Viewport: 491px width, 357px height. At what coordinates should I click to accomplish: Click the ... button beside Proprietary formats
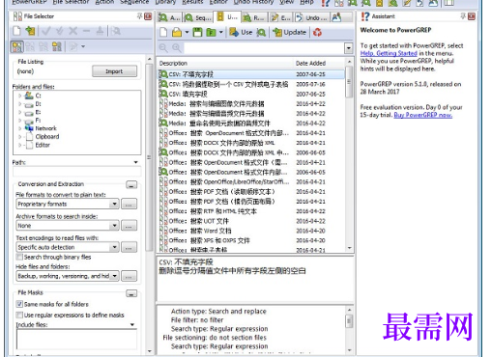point(129,204)
